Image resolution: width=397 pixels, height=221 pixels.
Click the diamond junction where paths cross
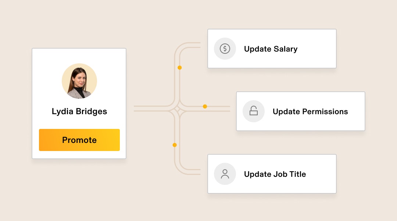tap(177, 109)
